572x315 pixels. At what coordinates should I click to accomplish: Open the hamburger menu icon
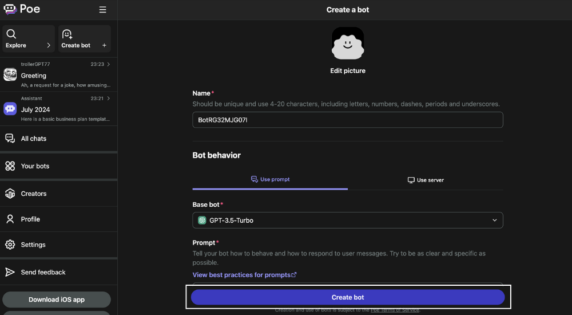[x=103, y=10]
